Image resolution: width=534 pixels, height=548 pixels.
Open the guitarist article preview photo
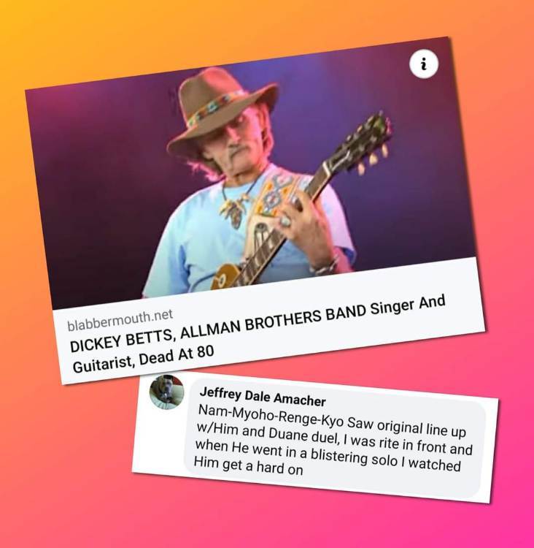click(251, 173)
